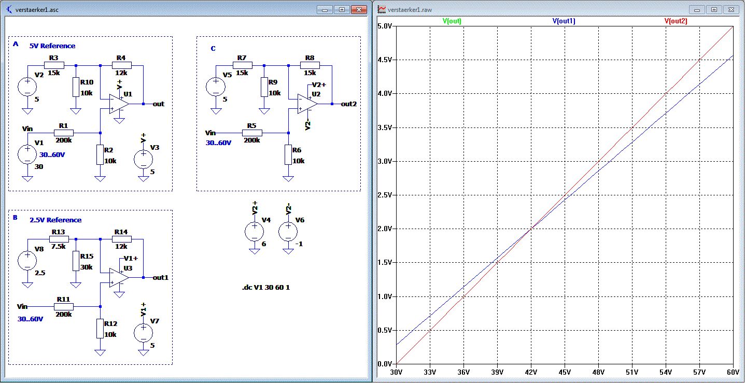Screen dimensions: 745x383
Task: Click resistor R1 200k symbol
Action: [63, 133]
